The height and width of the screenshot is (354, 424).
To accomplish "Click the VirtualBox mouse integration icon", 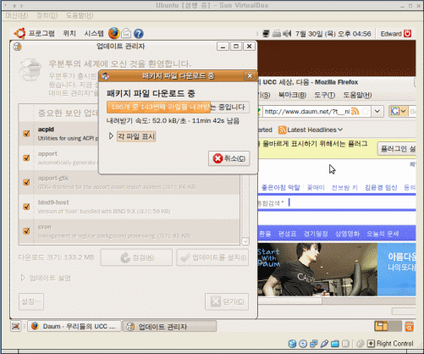I will click(x=360, y=344).
